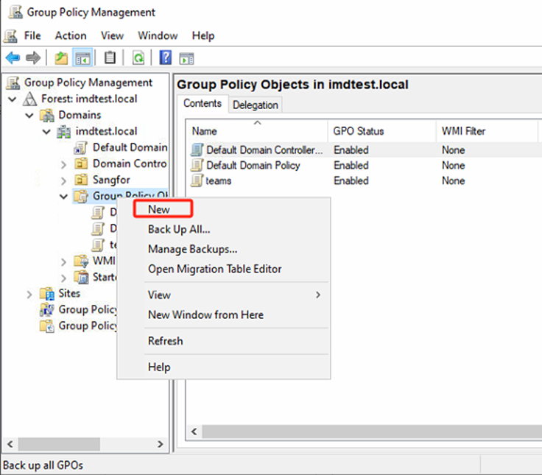Click the clipboard Properties toolbar icon
This screenshot has height=475, width=542.
pyautogui.click(x=110, y=58)
